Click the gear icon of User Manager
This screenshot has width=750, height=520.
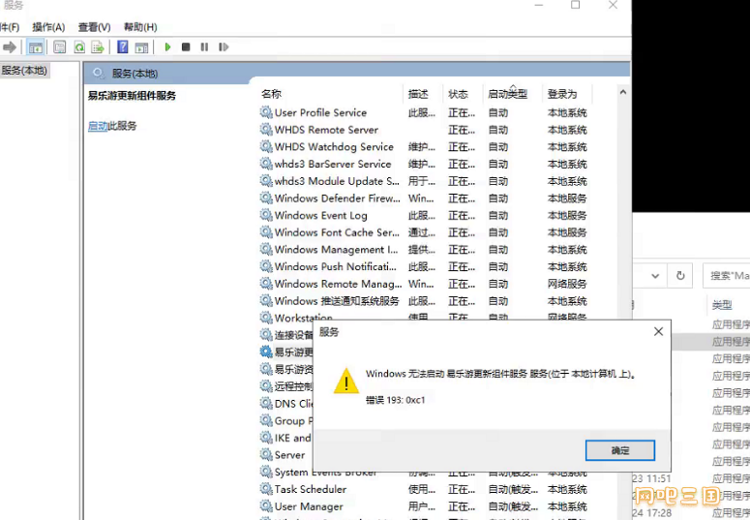coord(266,506)
